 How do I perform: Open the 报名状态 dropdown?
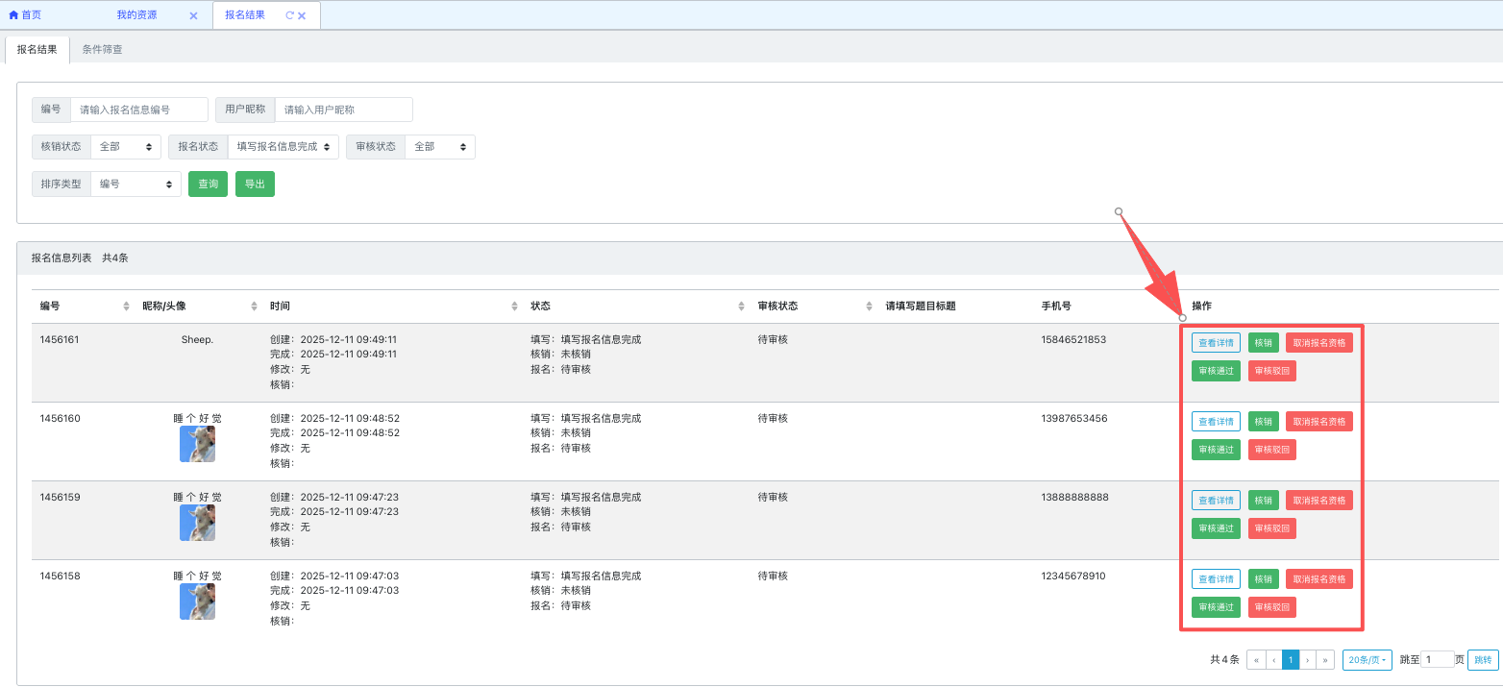(x=283, y=147)
